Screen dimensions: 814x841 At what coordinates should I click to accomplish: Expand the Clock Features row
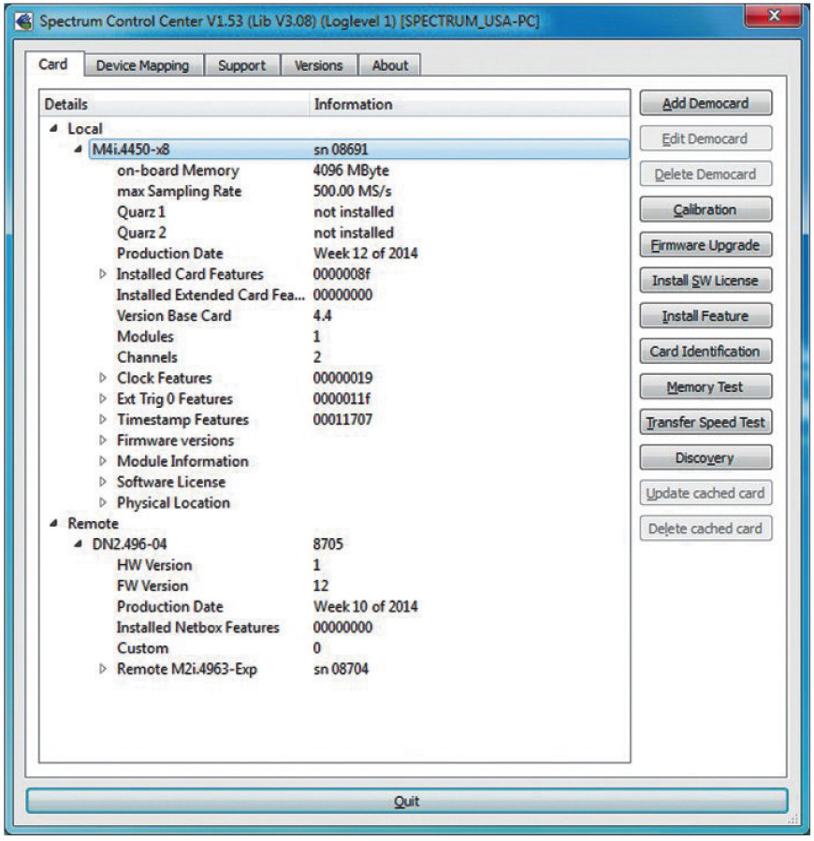point(103,378)
